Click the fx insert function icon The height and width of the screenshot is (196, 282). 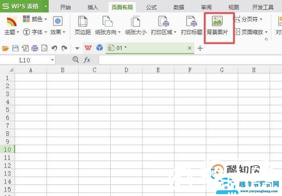pyautogui.click(x=87, y=60)
